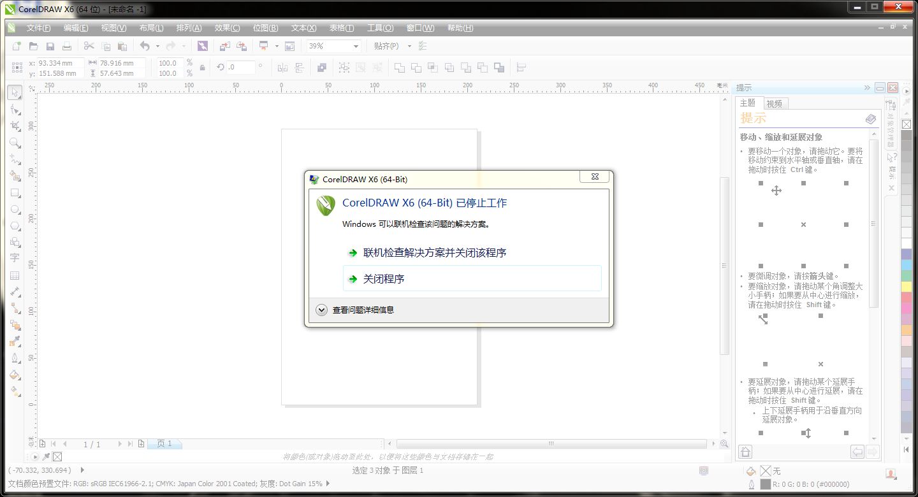This screenshot has width=918, height=497.
Task: Choose the Text tool (字)
Action: click(15, 259)
